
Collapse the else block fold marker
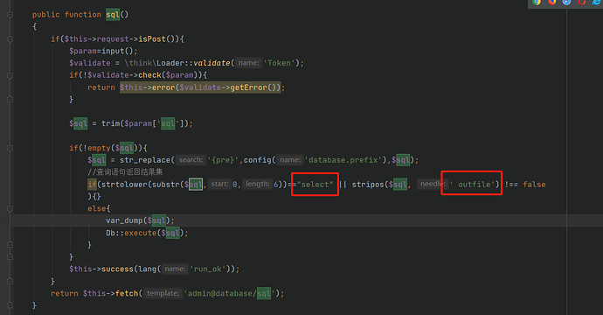click(x=10, y=208)
